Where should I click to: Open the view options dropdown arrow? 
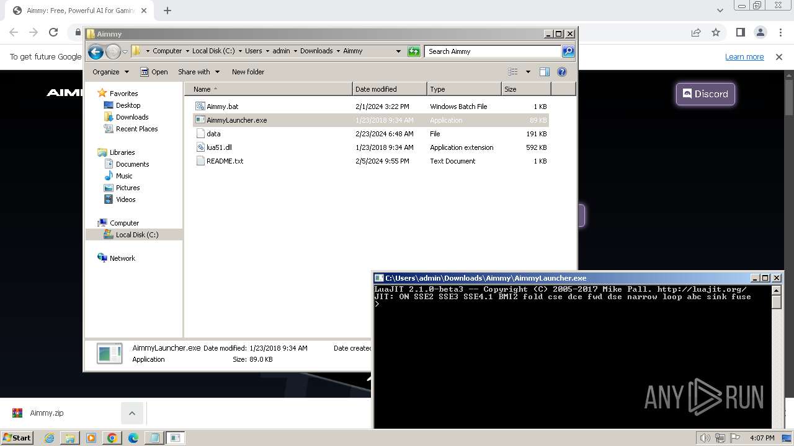528,72
